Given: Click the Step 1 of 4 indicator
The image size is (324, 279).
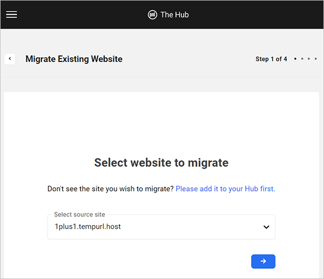Looking at the screenshot, I should (271, 59).
